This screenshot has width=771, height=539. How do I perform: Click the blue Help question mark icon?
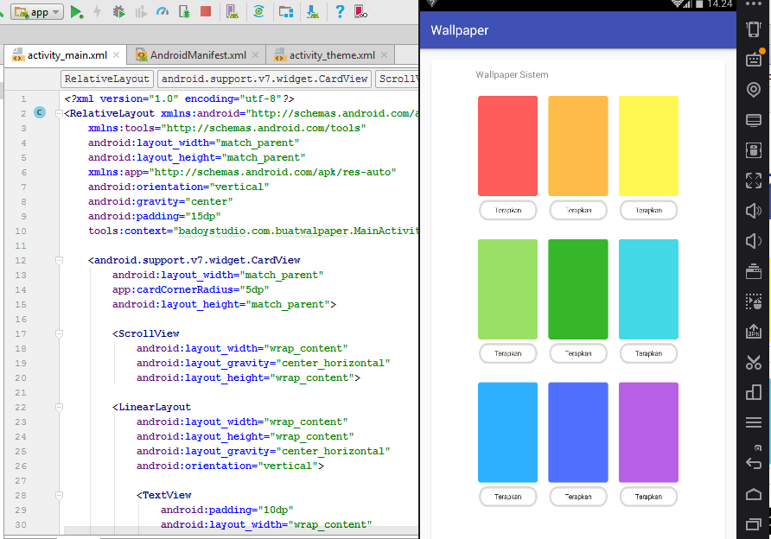click(341, 12)
